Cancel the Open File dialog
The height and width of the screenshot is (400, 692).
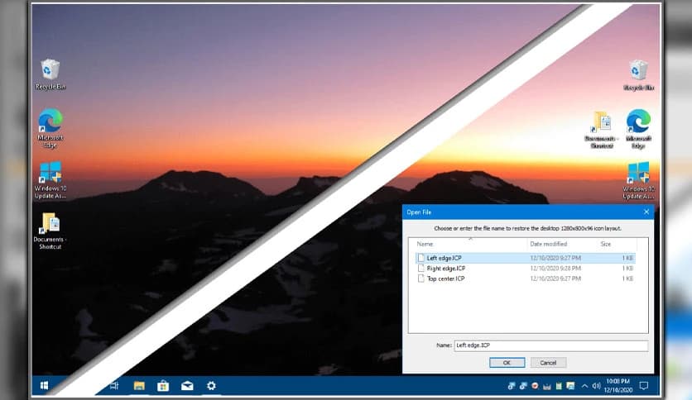point(548,362)
